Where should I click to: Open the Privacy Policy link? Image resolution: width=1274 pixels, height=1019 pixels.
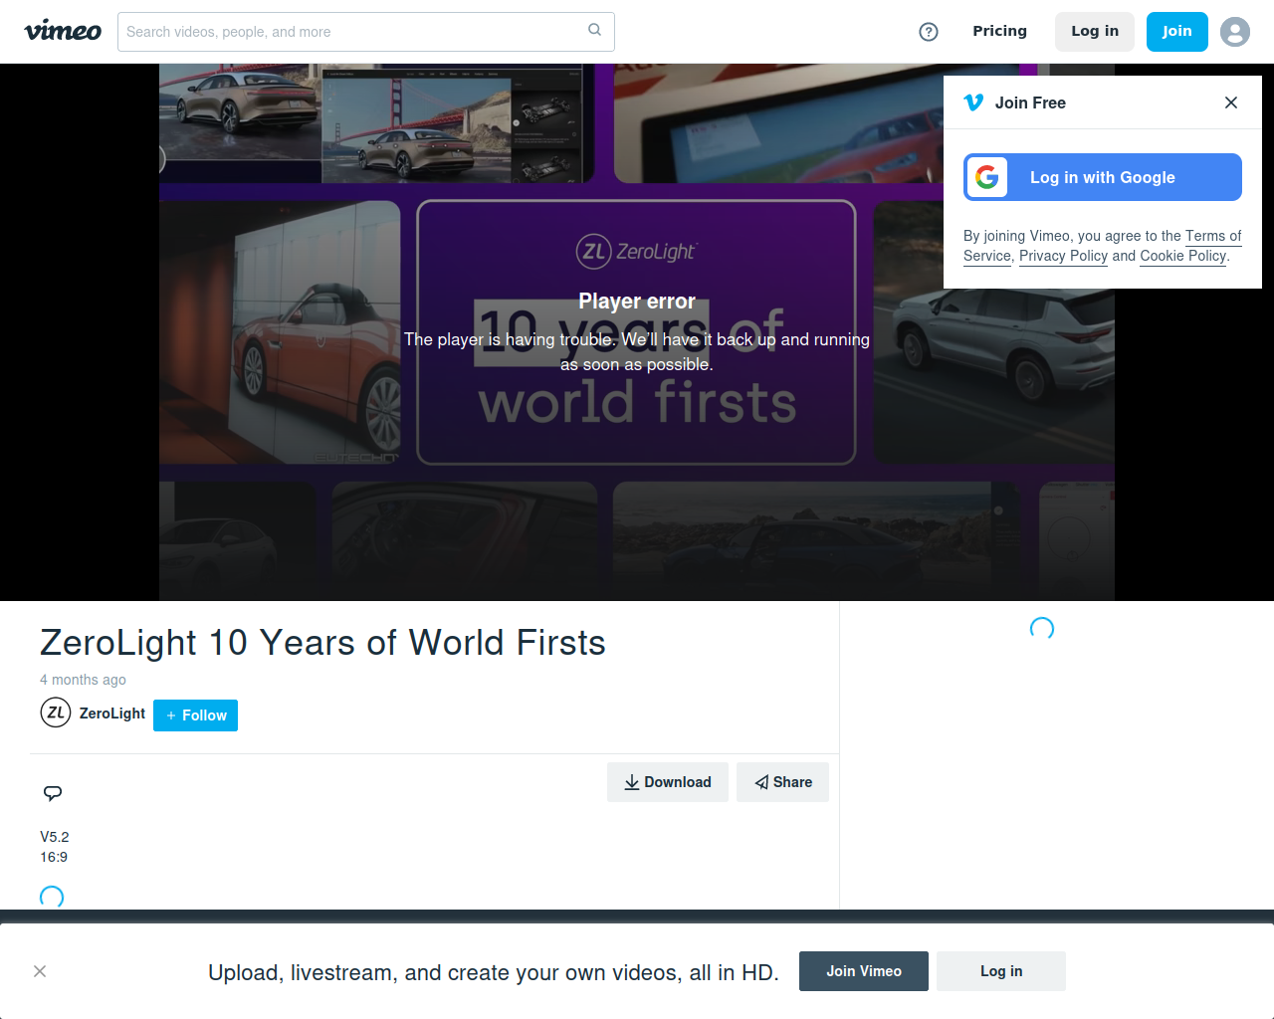1063,256
